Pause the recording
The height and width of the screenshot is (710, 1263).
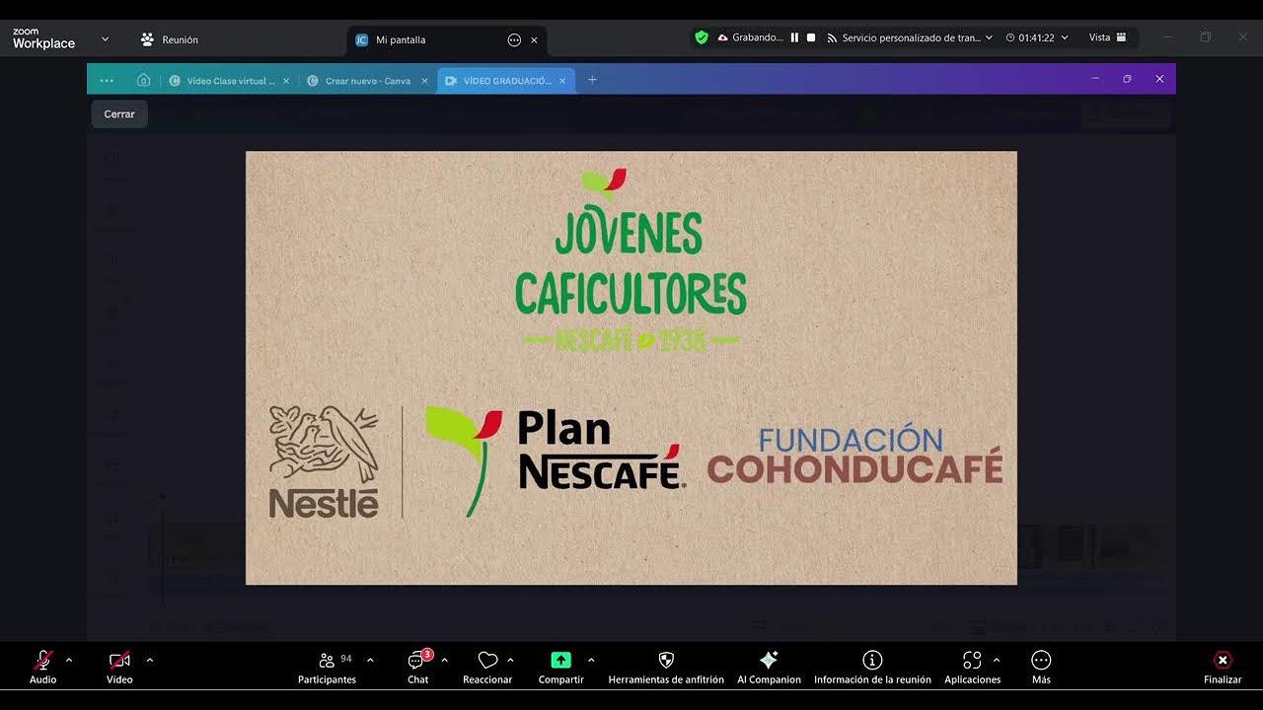click(794, 37)
